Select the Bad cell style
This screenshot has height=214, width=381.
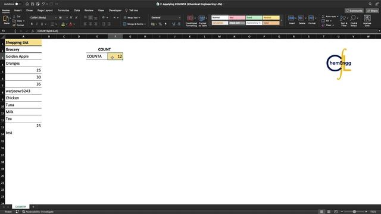point(237,18)
